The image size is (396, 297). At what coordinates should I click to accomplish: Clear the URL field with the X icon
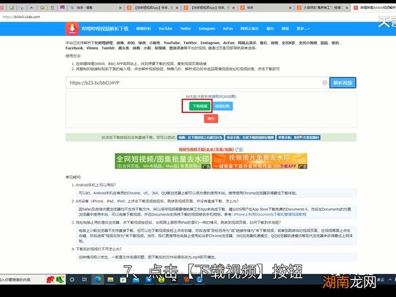pyautogui.click(x=325, y=83)
